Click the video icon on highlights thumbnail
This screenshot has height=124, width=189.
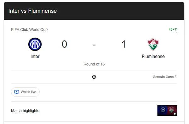pyautogui.click(x=175, y=114)
